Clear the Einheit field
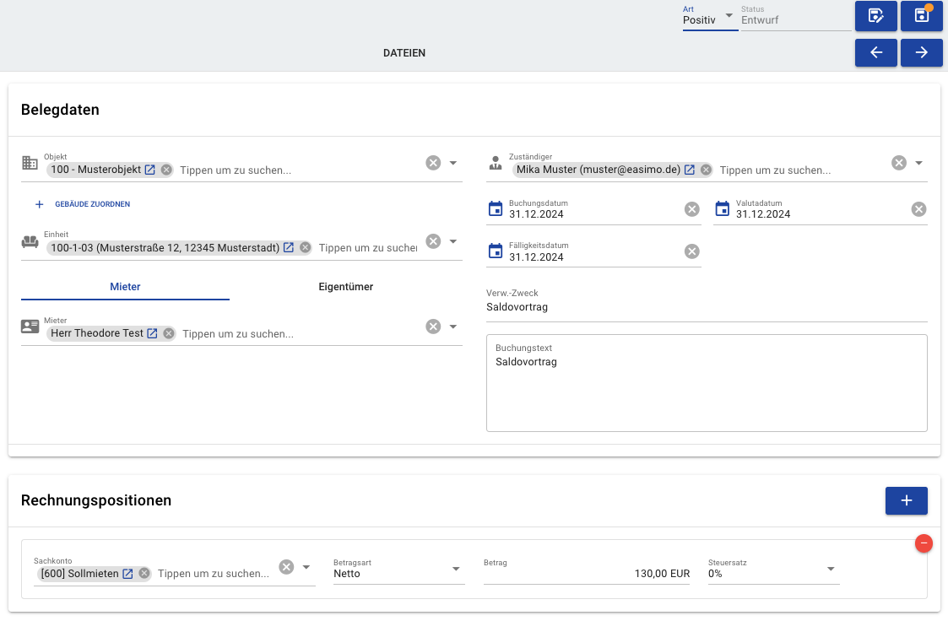 (x=433, y=241)
